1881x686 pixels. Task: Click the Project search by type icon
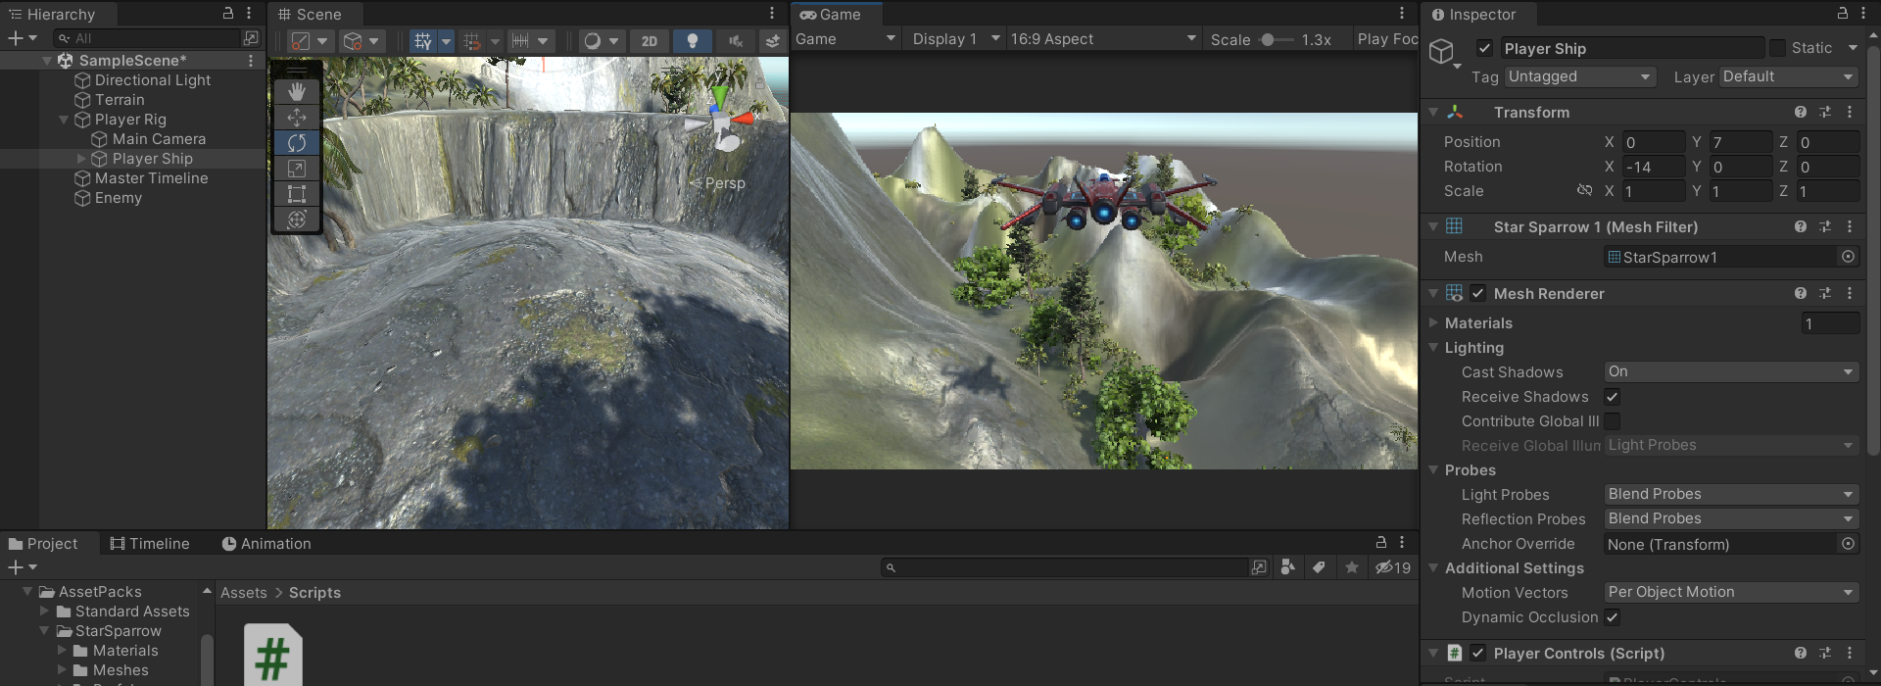click(x=1288, y=567)
